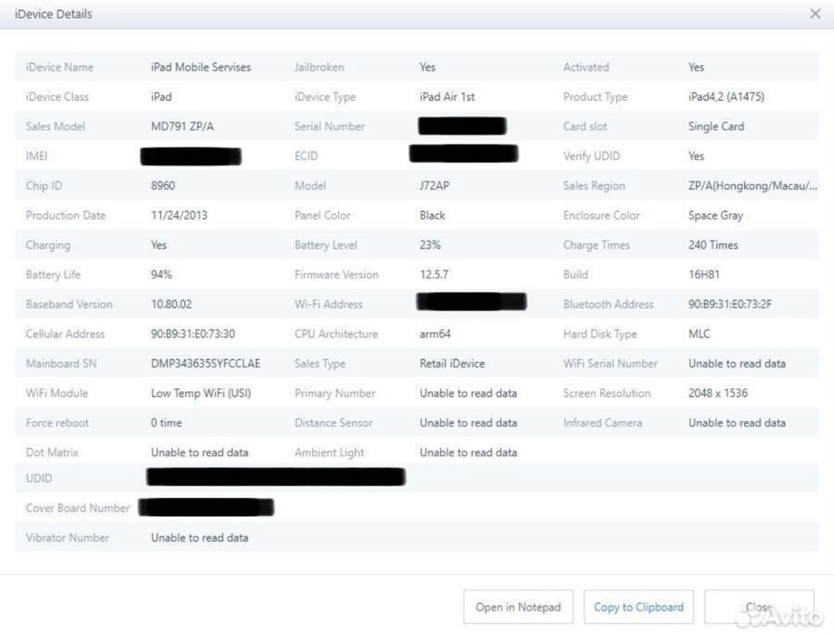
Task: Click the CPU architecture value 'arm64'
Action: click(435, 334)
